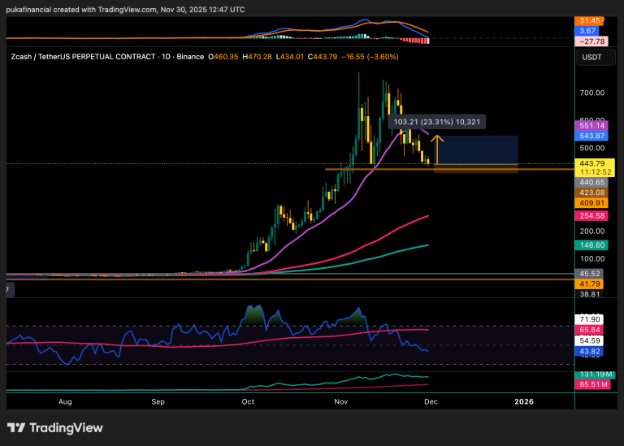624x446 pixels.
Task: Click the orange 409.91 price label
Action: coord(591,203)
